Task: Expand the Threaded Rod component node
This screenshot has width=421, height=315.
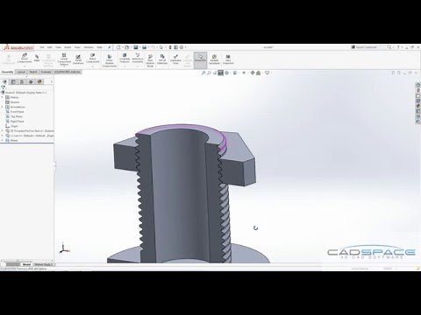Action: [3, 131]
